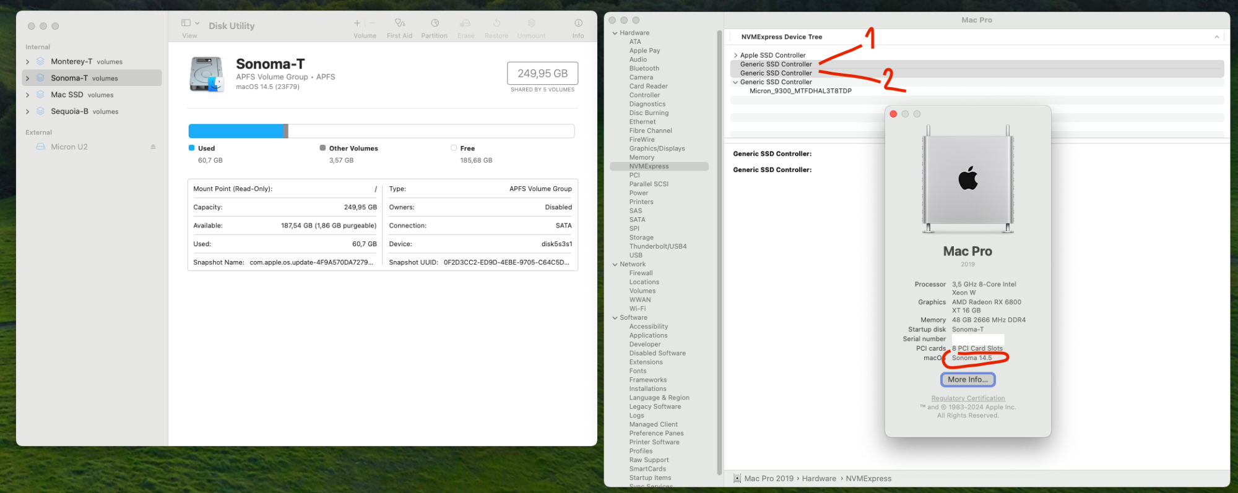Add a volume with the plus icon
The height and width of the screenshot is (493, 1238).
(x=357, y=23)
